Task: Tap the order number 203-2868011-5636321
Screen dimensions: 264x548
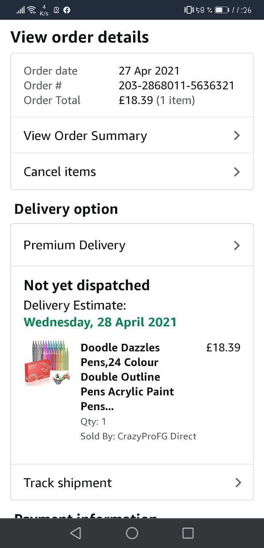Action: pos(176,86)
